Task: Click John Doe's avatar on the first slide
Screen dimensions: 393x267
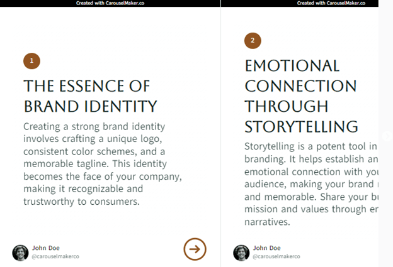Action: pyautogui.click(x=20, y=253)
